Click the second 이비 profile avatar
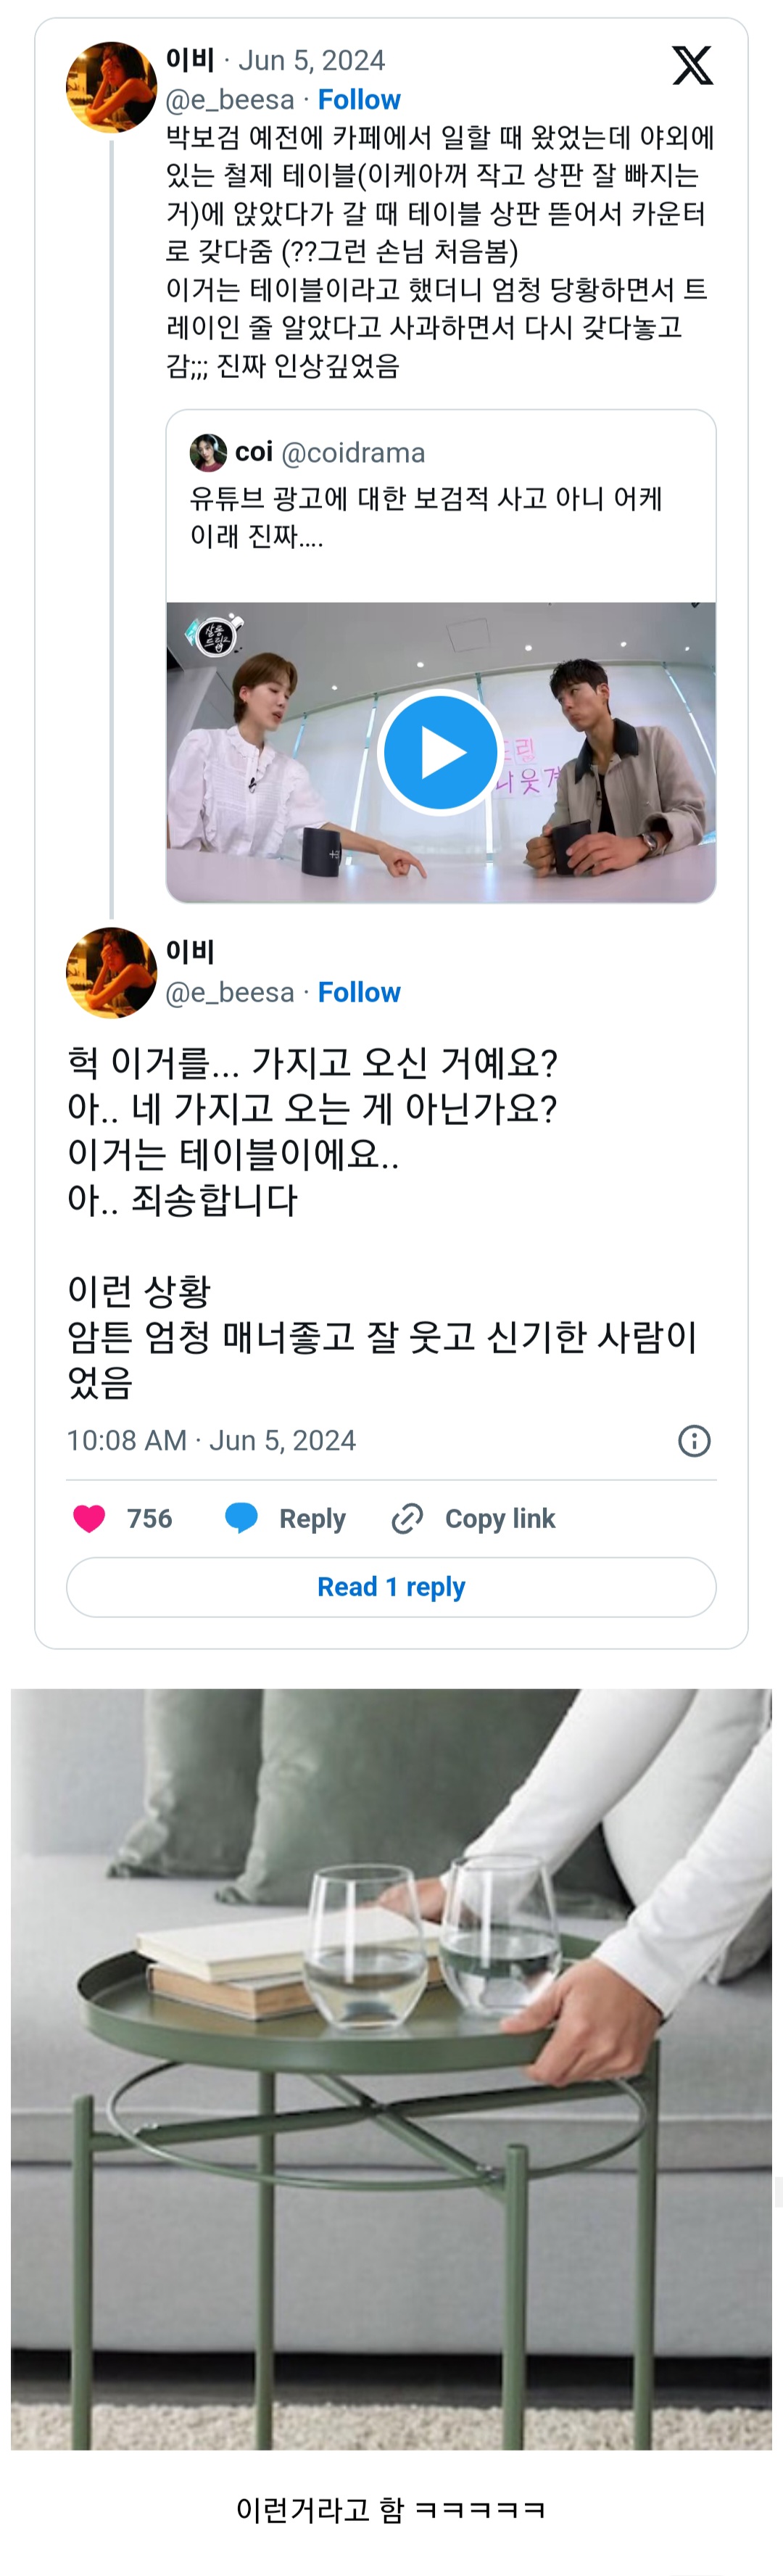Screen dimensions: 783x2576 pos(111,973)
